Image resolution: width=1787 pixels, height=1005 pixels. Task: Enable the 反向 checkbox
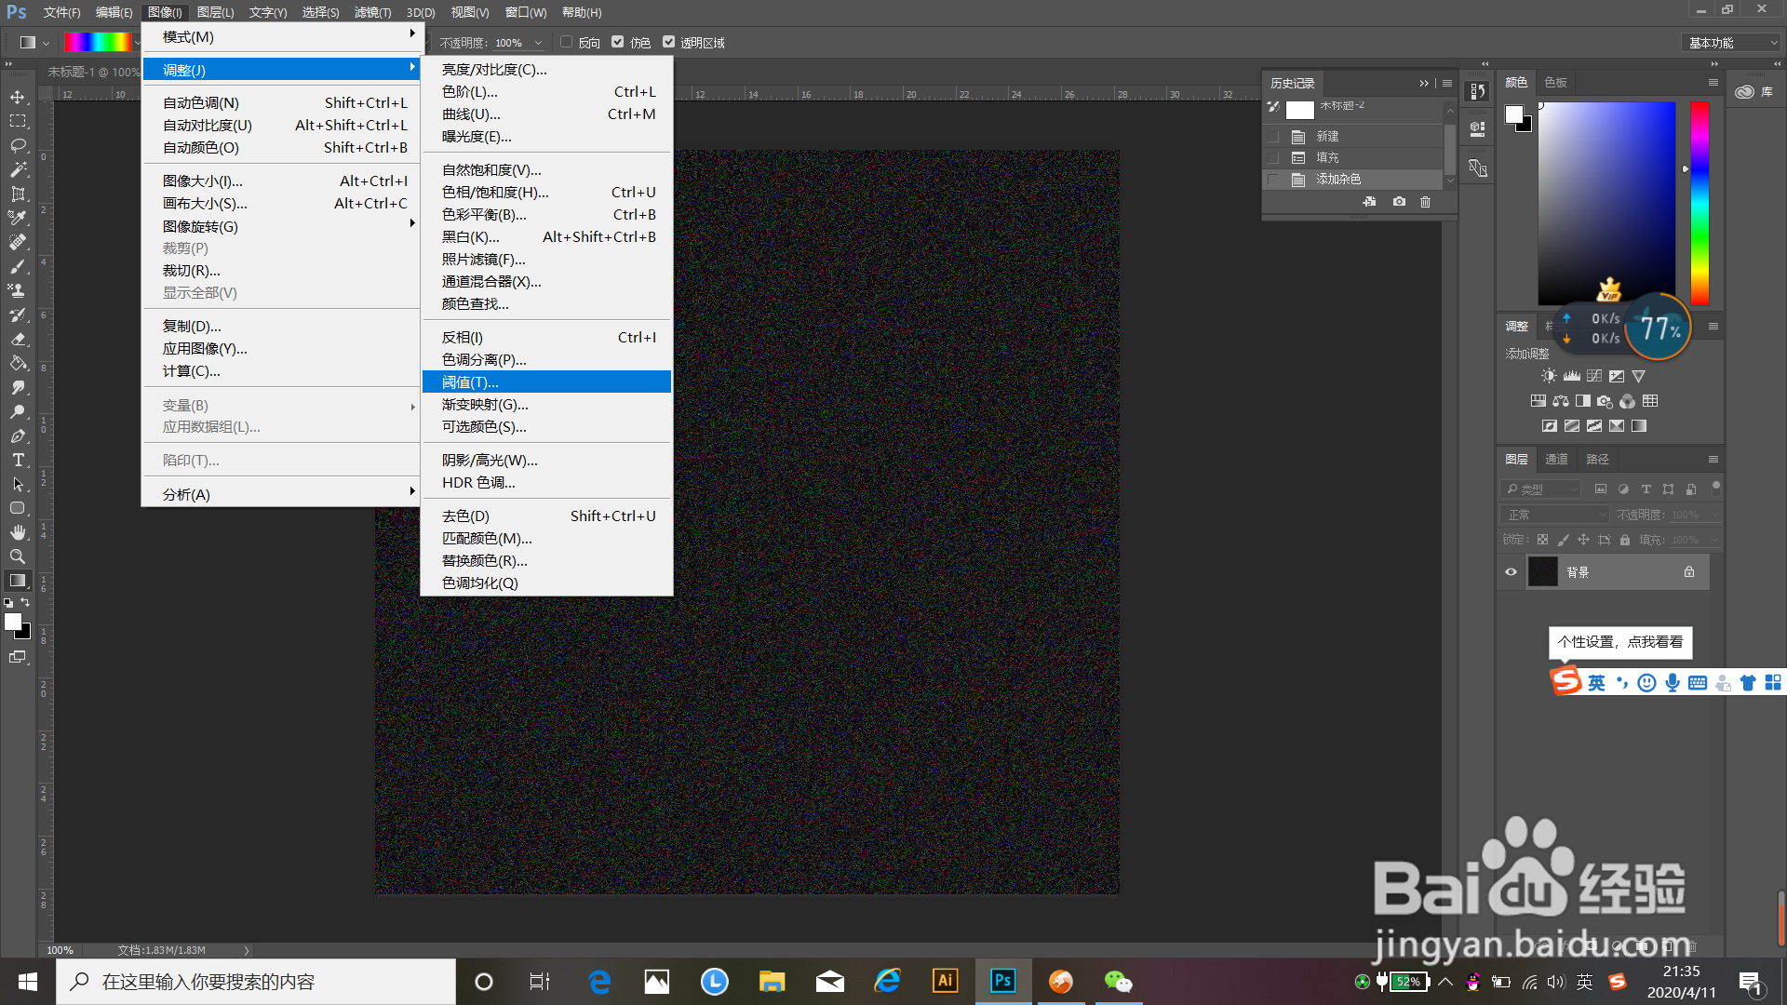[x=566, y=42]
